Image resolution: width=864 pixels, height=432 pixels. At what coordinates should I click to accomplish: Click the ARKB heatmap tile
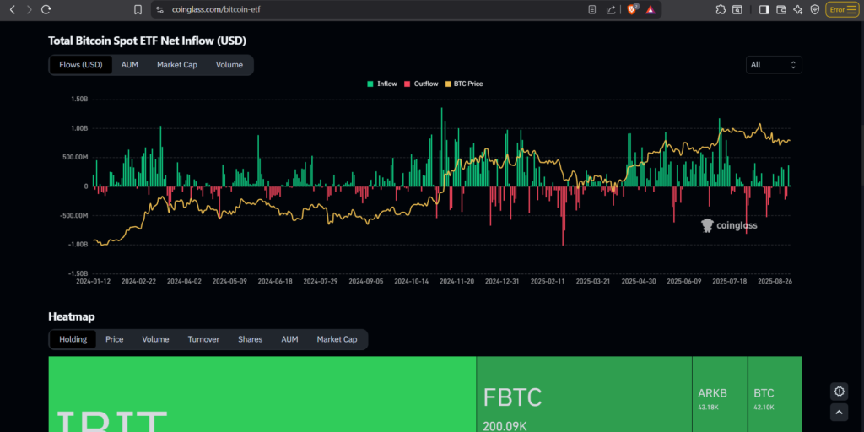(x=720, y=394)
